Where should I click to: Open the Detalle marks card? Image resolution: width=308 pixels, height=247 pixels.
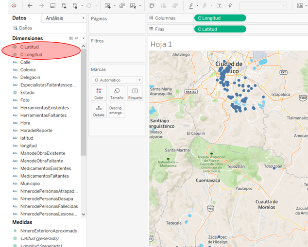pyautogui.click(x=99, y=111)
